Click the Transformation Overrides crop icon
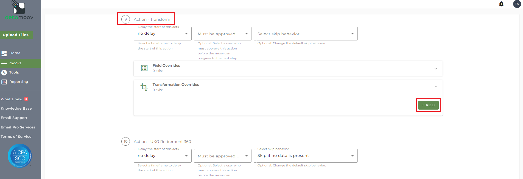 click(x=144, y=87)
